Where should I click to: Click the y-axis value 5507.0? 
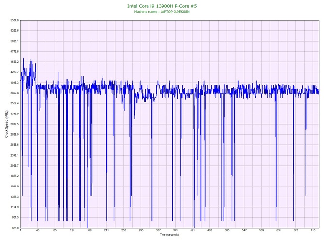click(x=15, y=20)
